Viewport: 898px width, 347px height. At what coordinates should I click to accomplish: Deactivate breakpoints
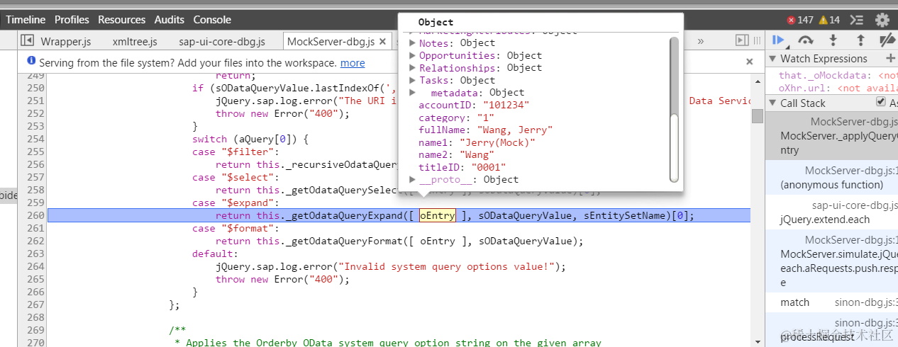pos(887,40)
